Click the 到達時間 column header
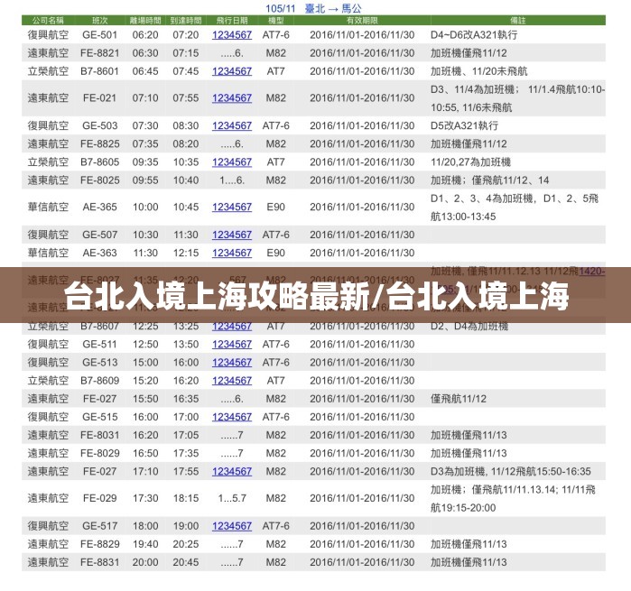 click(186, 21)
